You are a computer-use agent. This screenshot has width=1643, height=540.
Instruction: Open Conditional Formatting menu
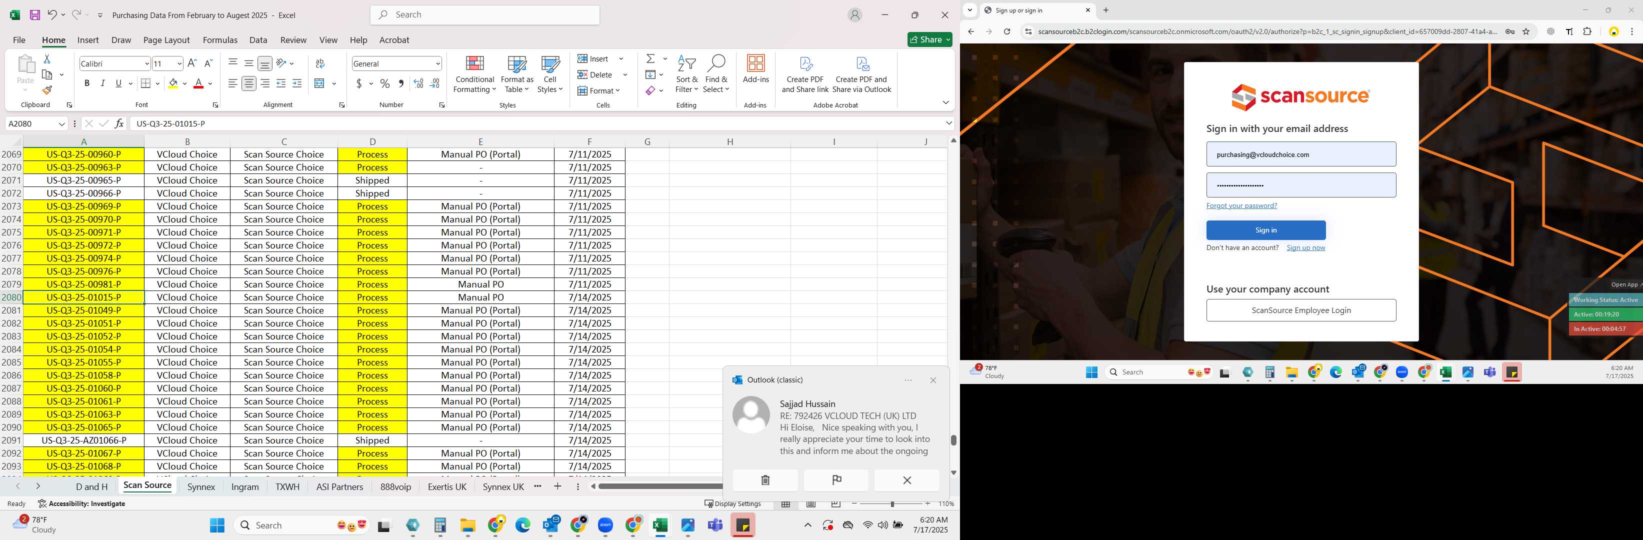coord(474,74)
